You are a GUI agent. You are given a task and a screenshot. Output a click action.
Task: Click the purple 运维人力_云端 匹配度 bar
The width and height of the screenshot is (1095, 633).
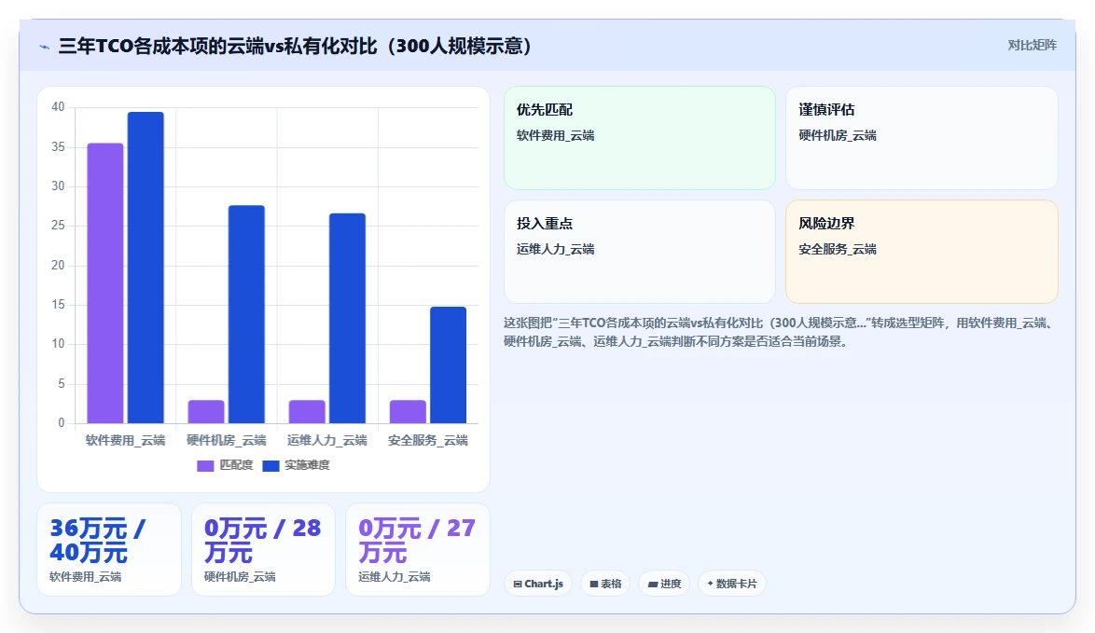point(307,412)
